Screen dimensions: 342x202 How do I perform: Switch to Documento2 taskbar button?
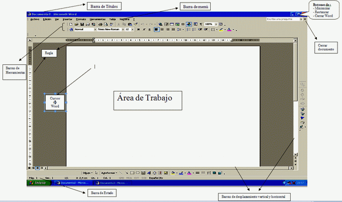(x=72, y=183)
